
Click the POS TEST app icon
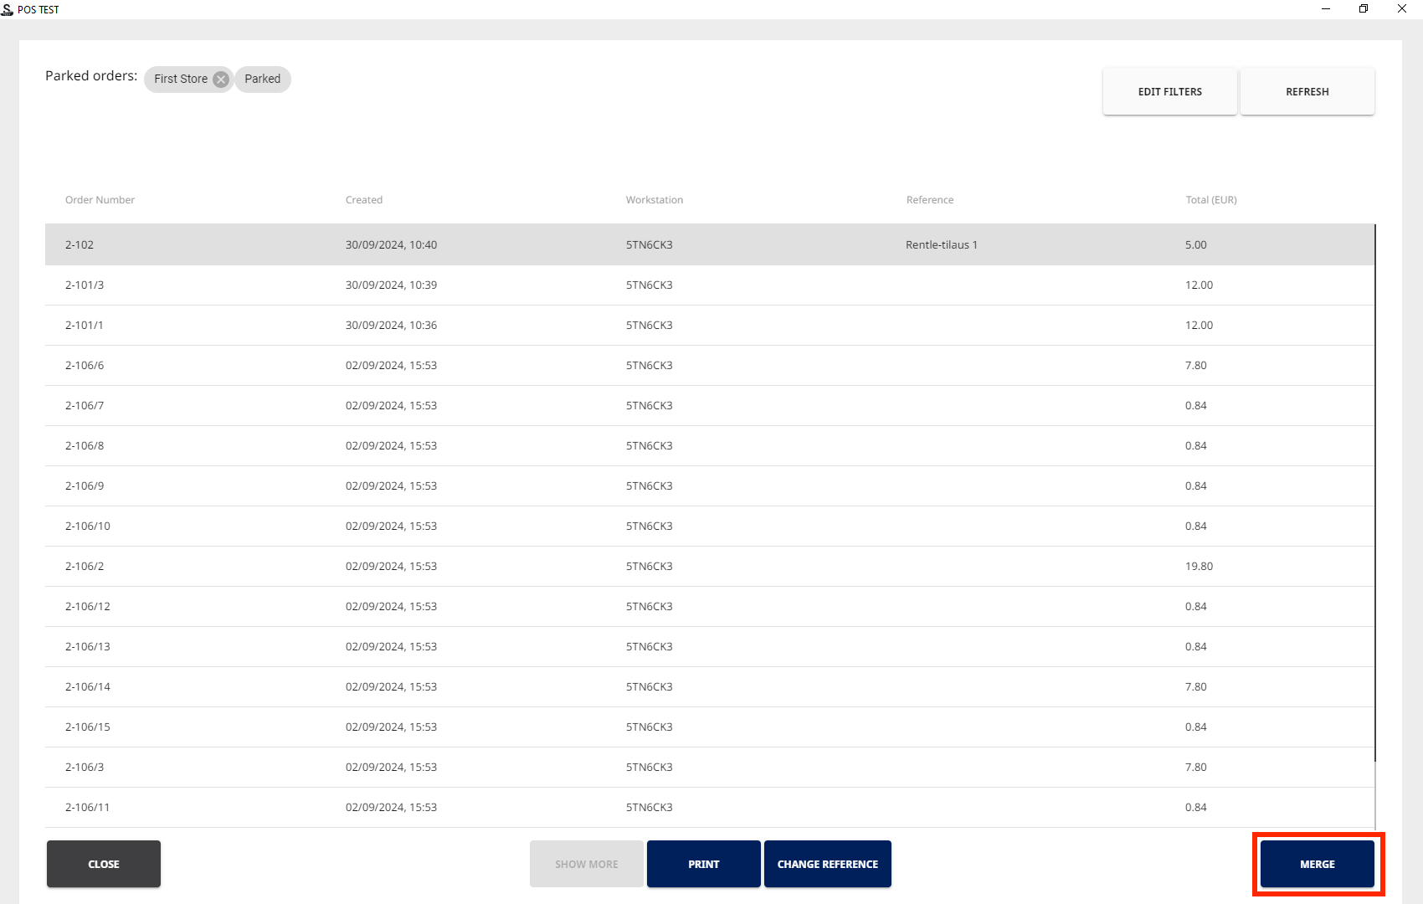coord(8,9)
